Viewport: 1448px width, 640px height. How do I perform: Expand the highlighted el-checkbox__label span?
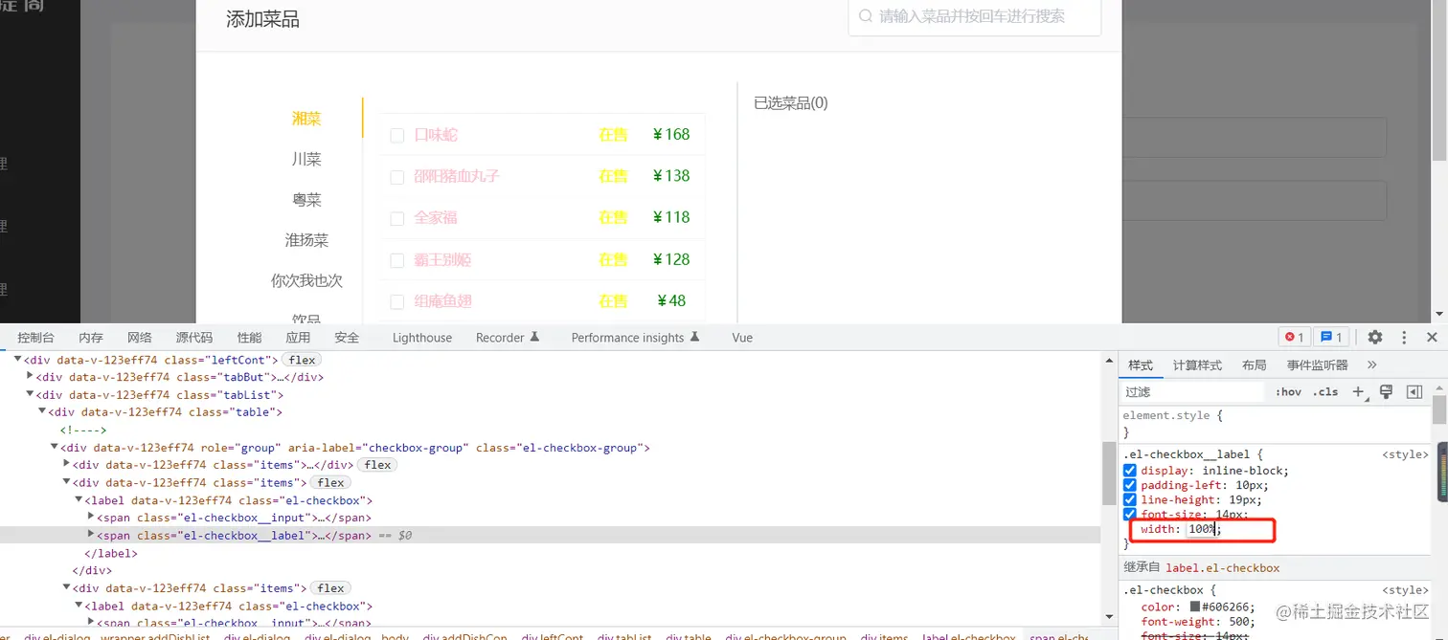(x=91, y=535)
